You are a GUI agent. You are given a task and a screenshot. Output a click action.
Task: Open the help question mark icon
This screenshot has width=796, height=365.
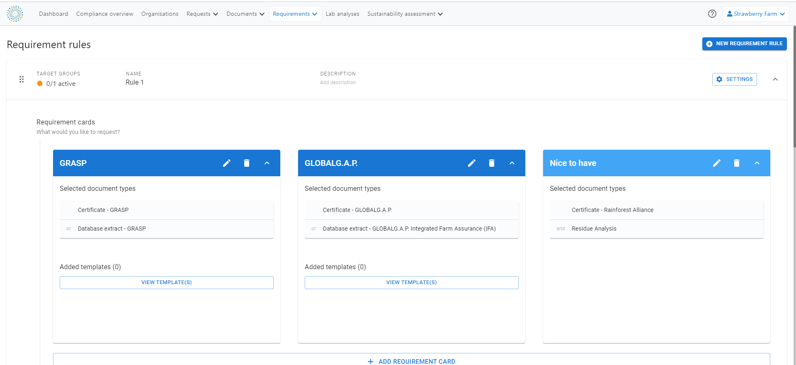click(x=712, y=14)
